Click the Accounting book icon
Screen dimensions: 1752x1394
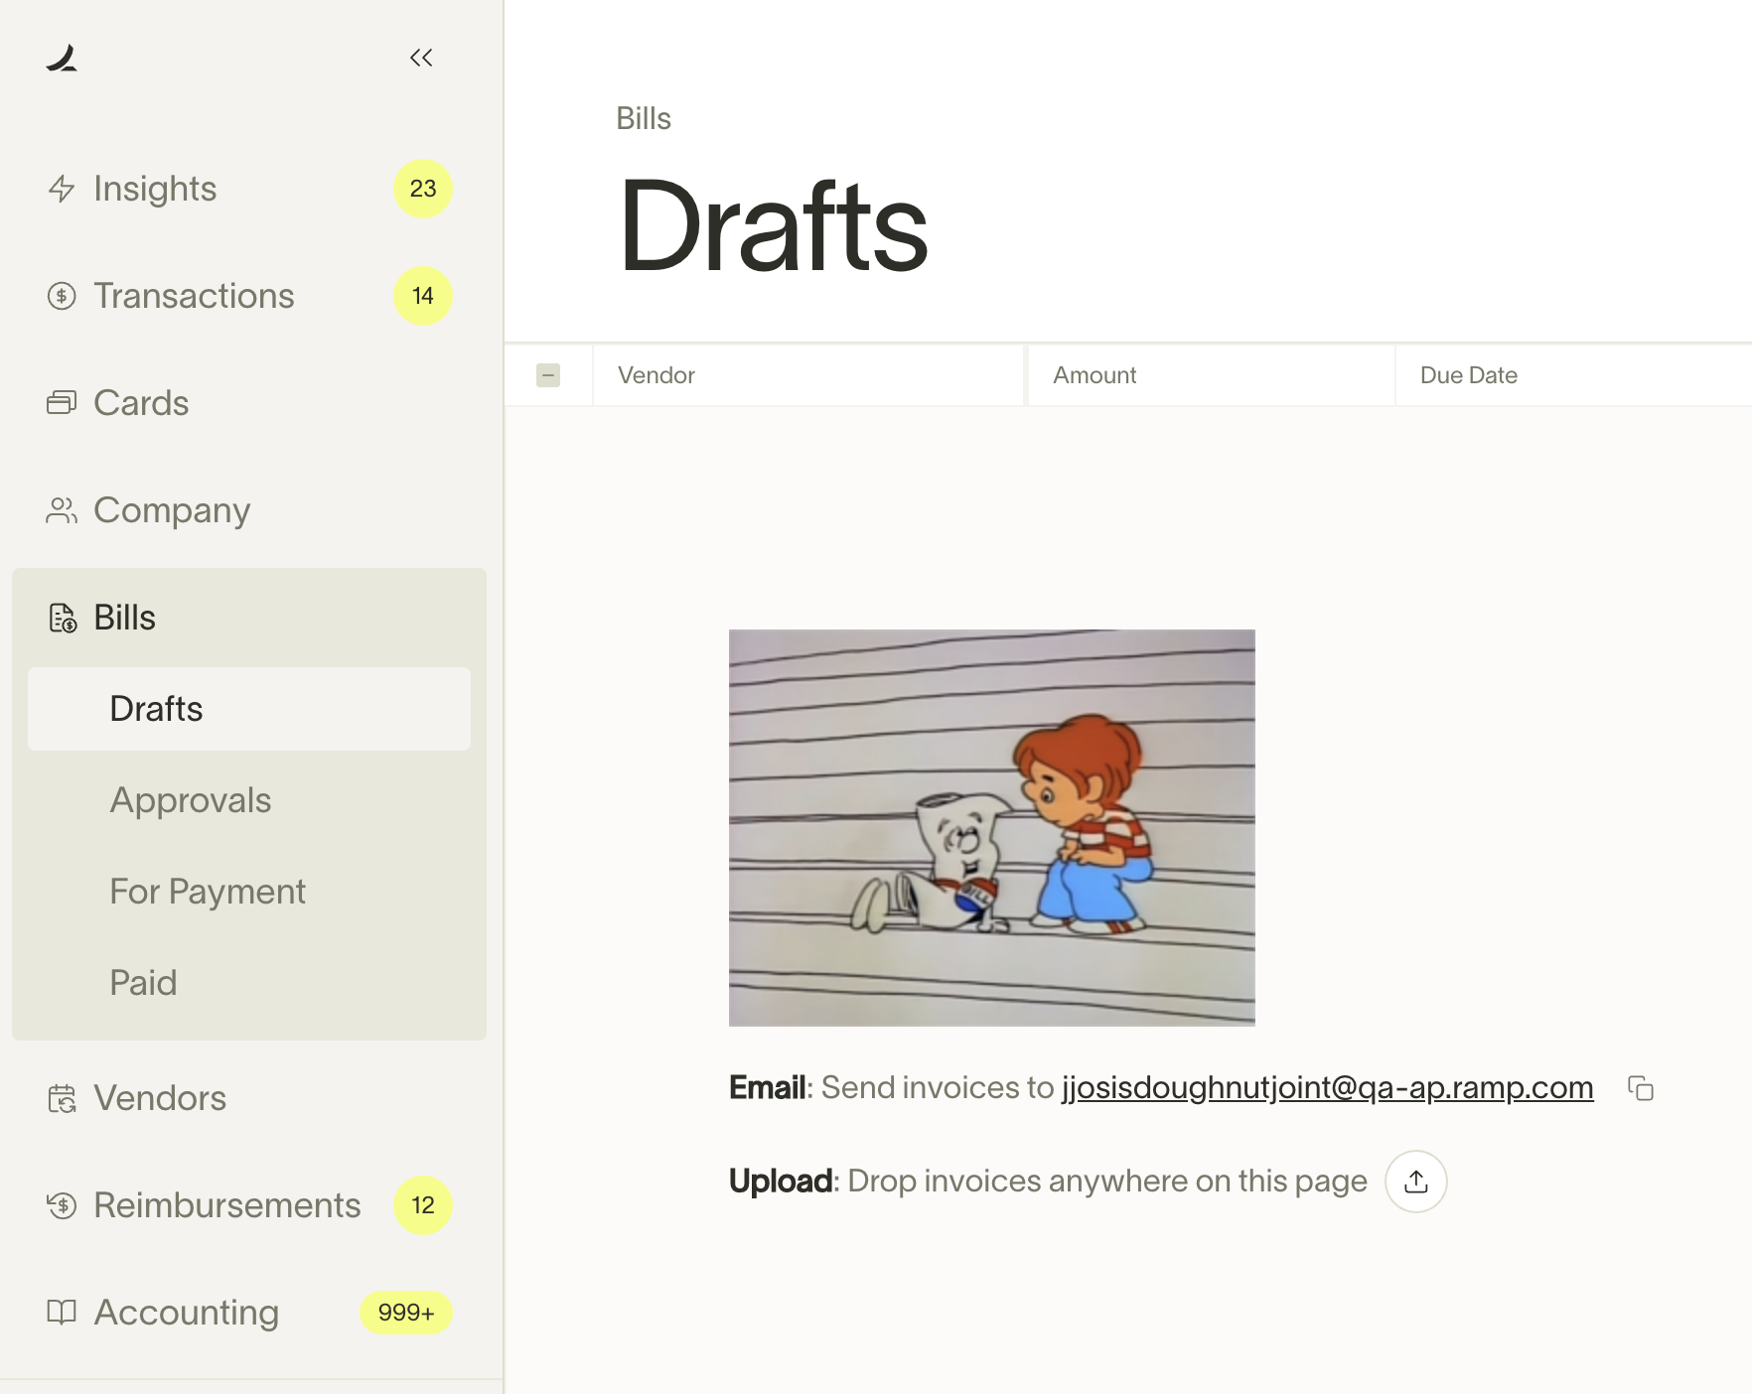62,1313
